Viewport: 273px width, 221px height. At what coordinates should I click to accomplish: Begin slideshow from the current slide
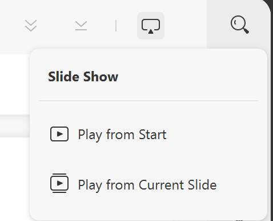tap(148, 184)
